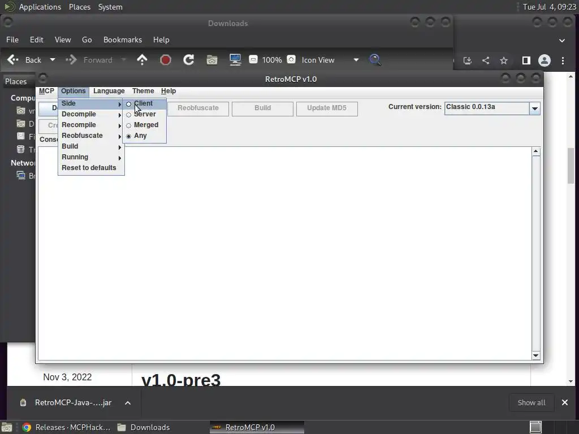Viewport: 579px width, 434px height.
Task: Open Chrome three-dot menu
Action: pyautogui.click(x=563, y=60)
